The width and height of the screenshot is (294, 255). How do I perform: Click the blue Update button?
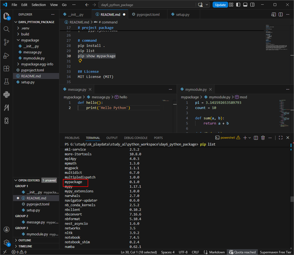220,5
